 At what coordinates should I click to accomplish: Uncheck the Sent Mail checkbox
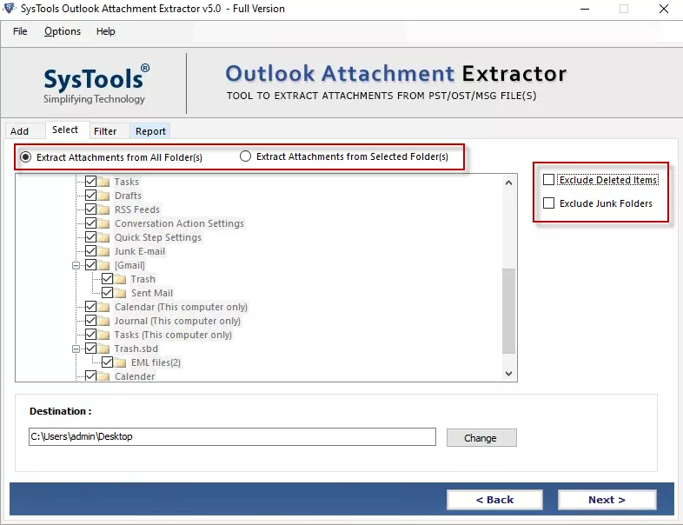click(107, 292)
